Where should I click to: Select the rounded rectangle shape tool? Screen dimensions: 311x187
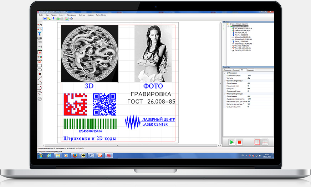pyautogui.click(x=40, y=65)
